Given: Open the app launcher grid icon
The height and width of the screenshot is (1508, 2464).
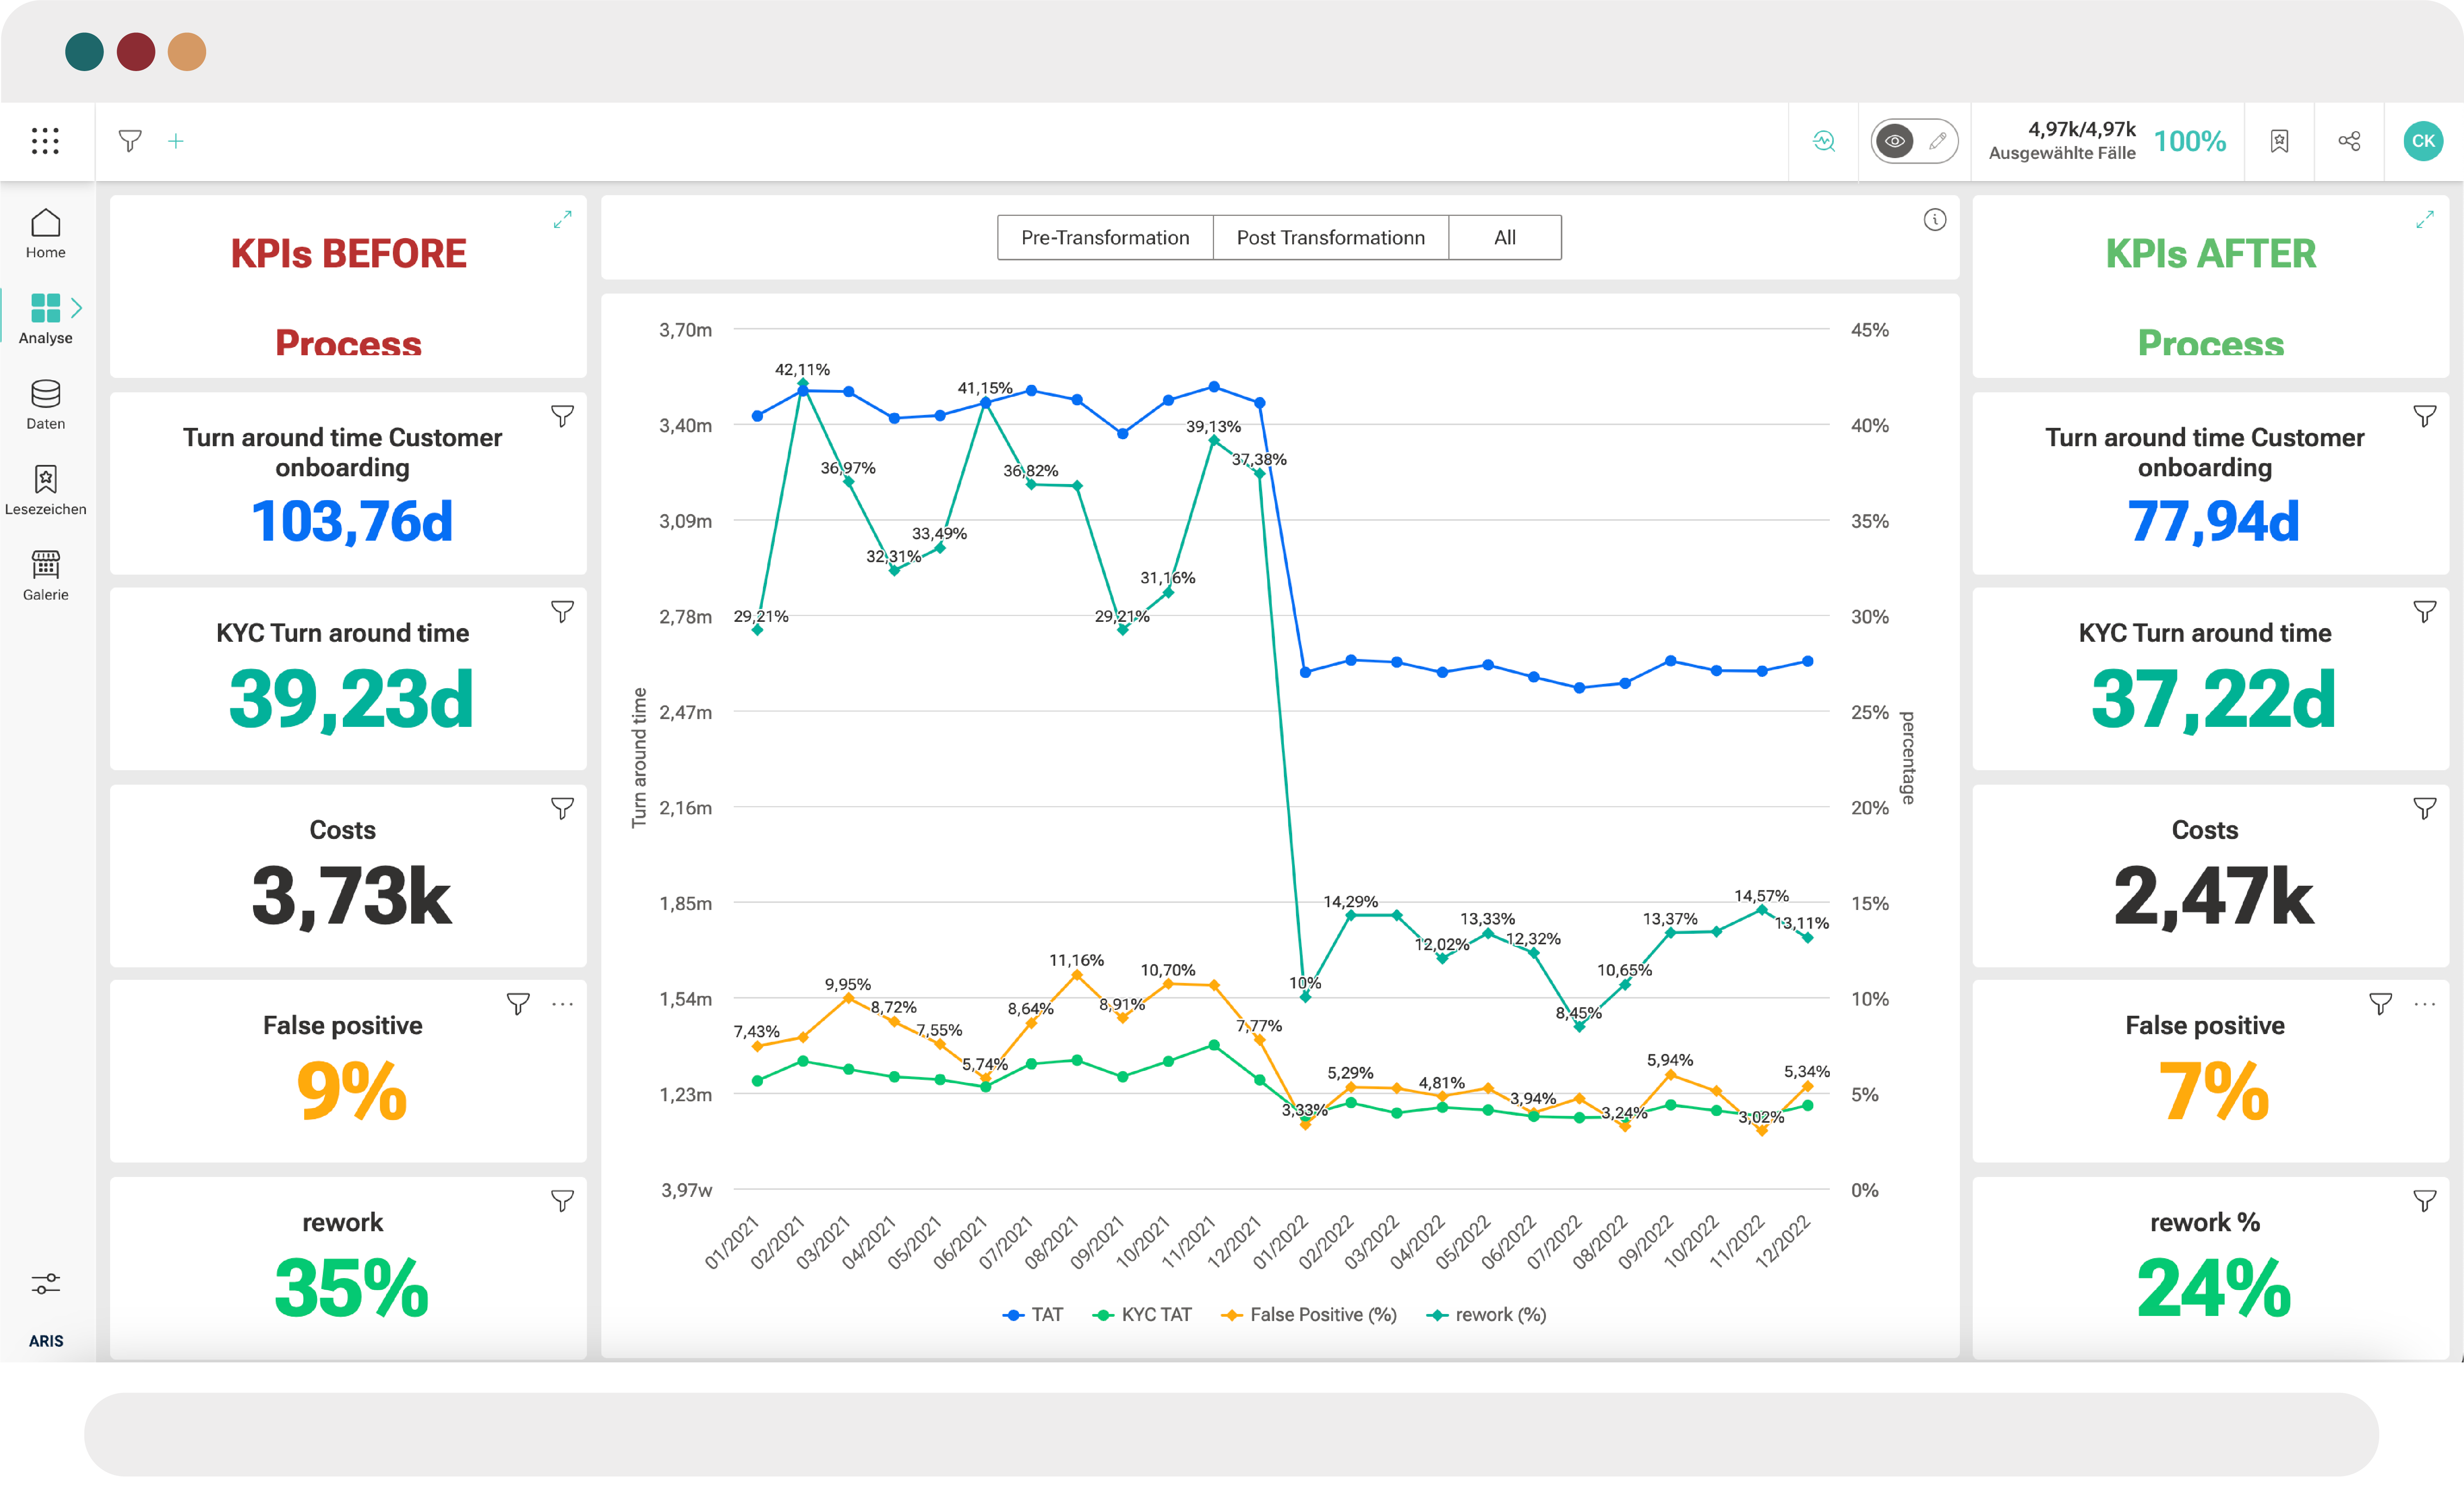Looking at the screenshot, I should tap(45, 141).
